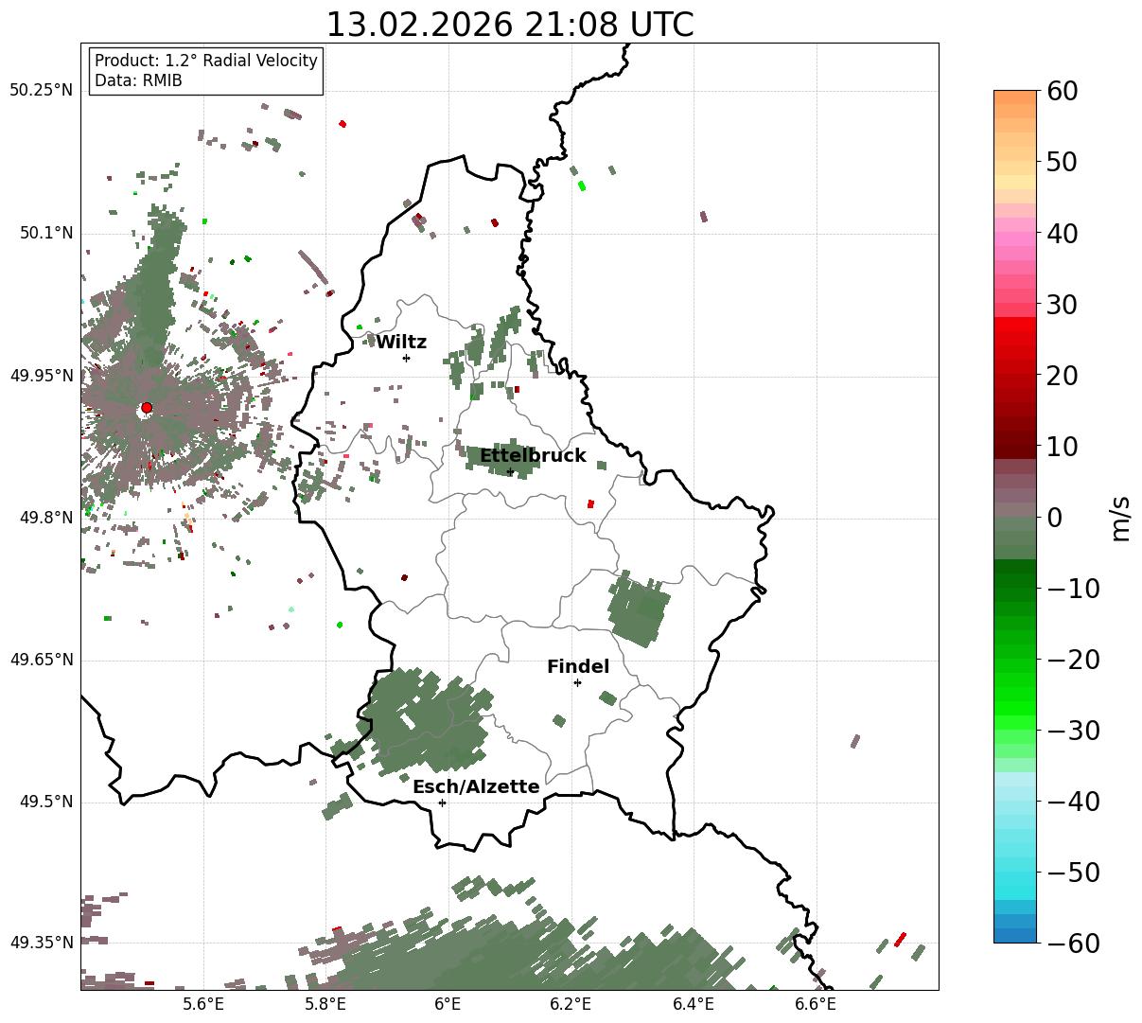Image resolution: width=1142 pixels, height=1023 pixels.
Task: Click the Data: RMIB text
Action: coord(138,81)
